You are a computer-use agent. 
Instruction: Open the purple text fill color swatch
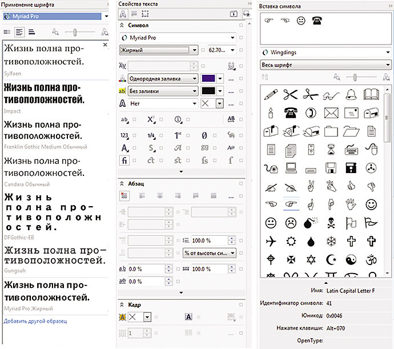(209, 78)
